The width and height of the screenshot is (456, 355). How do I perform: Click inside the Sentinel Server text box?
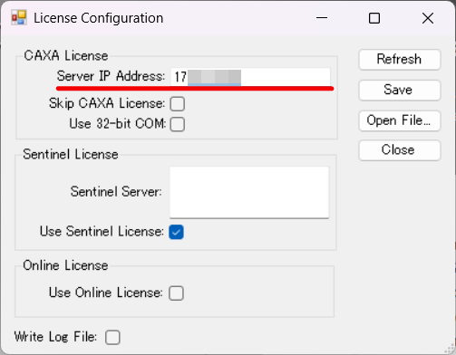click(249, 192)
